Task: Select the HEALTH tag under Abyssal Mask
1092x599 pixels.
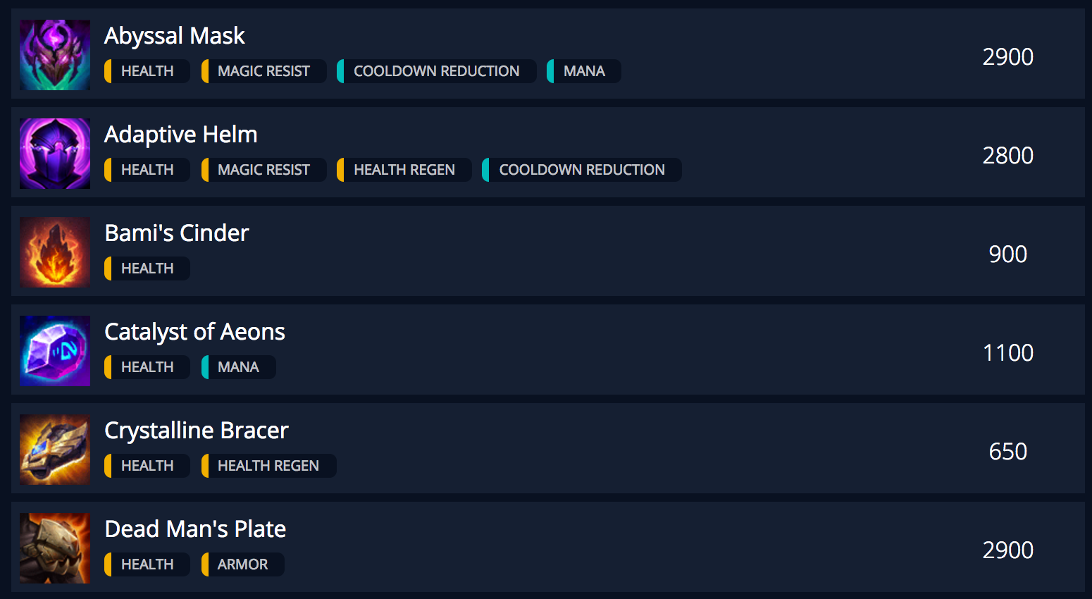Action: pos(147,70)
